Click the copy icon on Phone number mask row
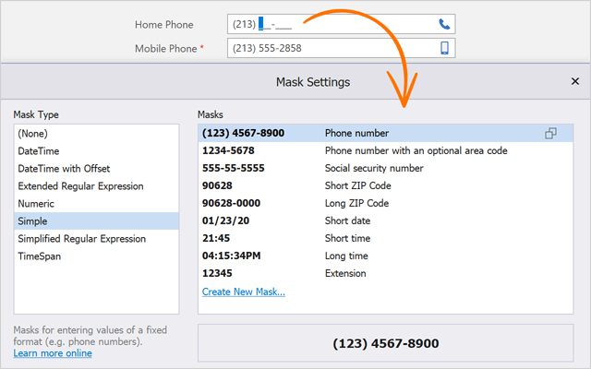The width and height of the screenshot is (591, 369). click(x=550, y=134)
